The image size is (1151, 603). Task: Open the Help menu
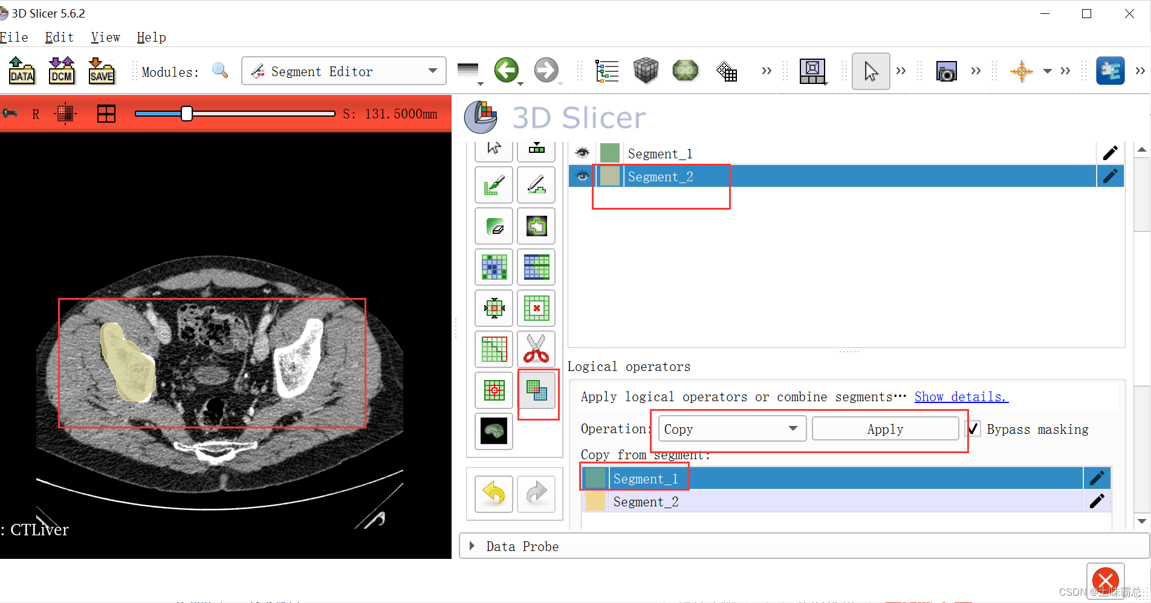click(x=151, y=37)
